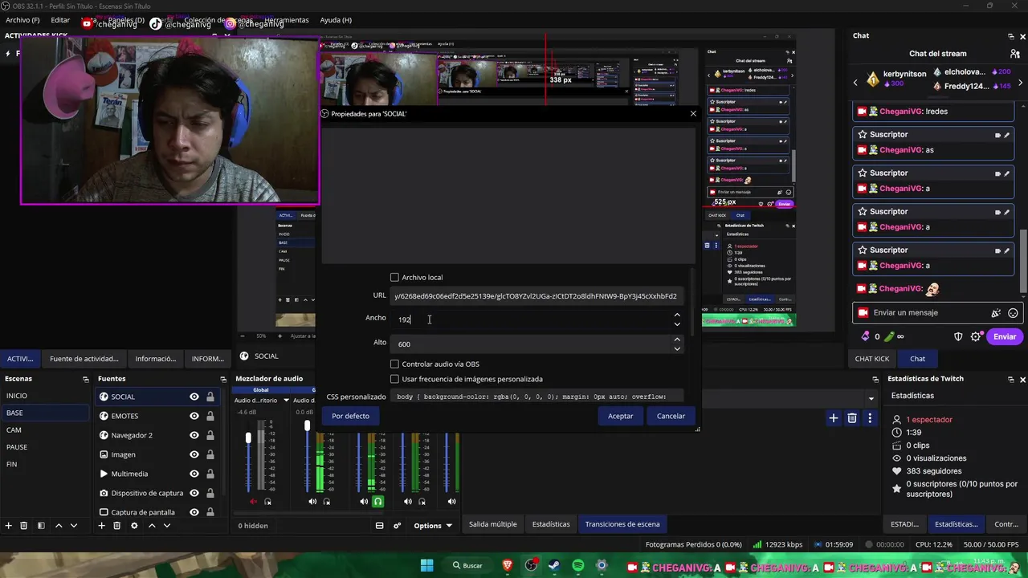
Task: Switch audio mixer layout icon
Action: tap(379, 526)
